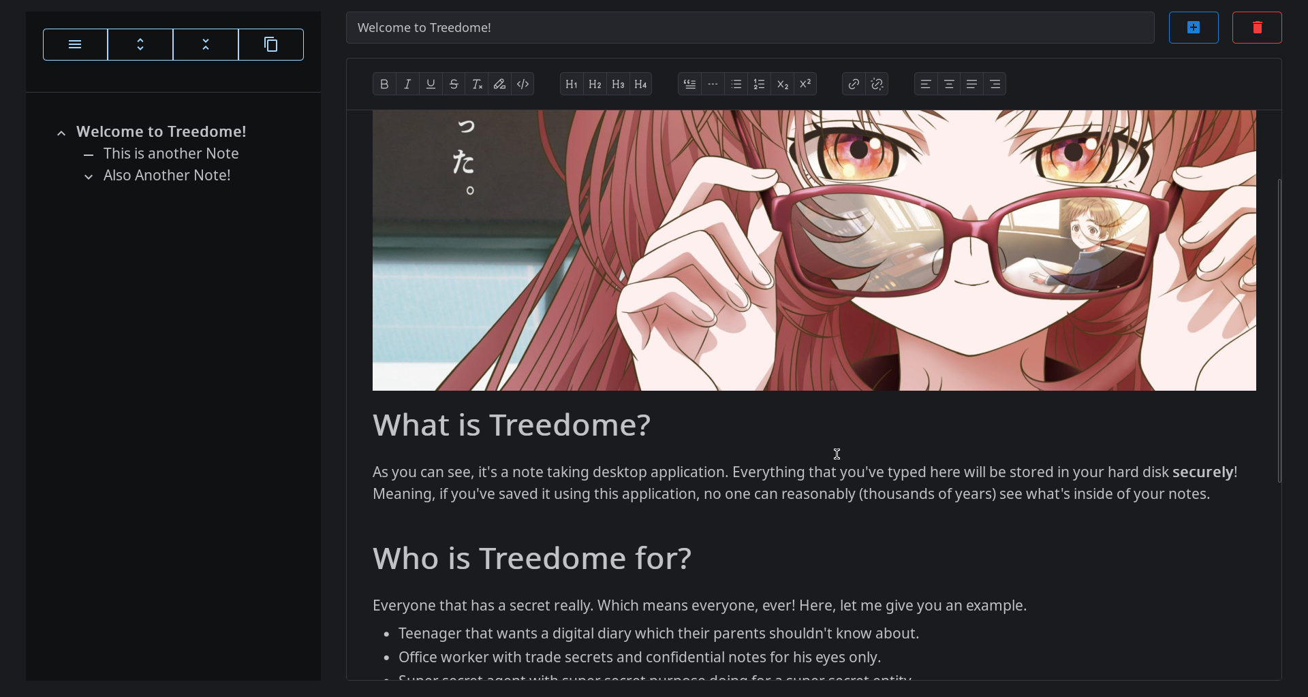Click the clear formatting icon

pyautogui.click(x=477, y=84)
